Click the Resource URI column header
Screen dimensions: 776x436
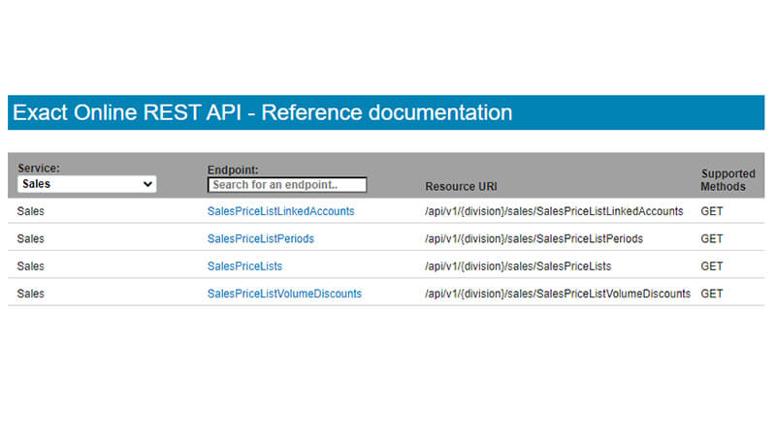pos(461,186)
